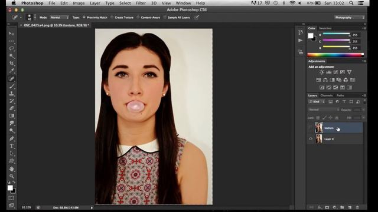Toggle the layer filter switch
378x212 pixels.
coord(364,101)
